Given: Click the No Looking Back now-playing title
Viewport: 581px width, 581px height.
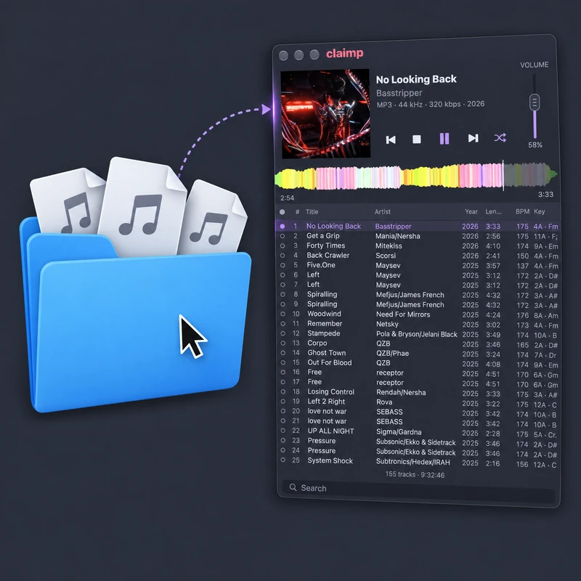Looking at the screenshot, I should coord(416,79).
